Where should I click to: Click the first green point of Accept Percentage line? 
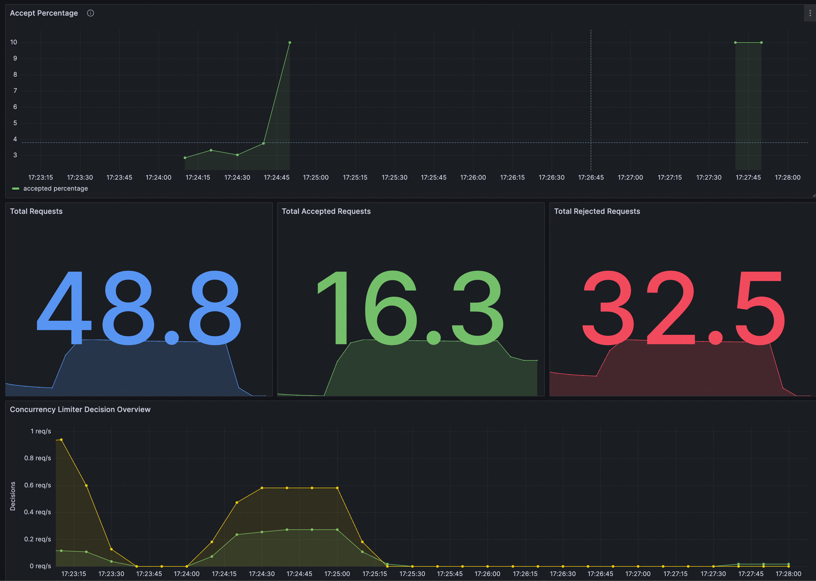(x=185, y=158)
